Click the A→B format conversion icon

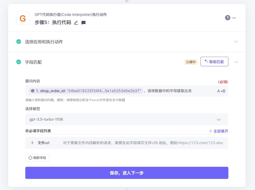[x=221, y=91]
